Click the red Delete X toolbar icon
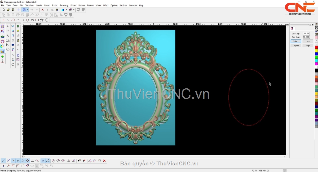The width and height of the screenshot is (318, 172). tap(42, 10)
